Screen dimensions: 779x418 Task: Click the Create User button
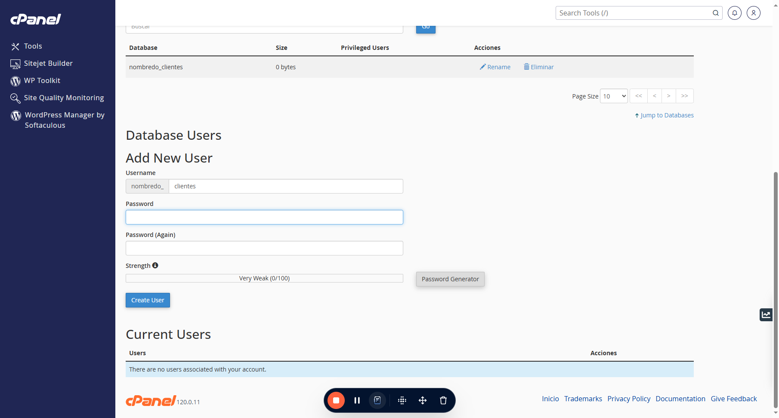(x=148, y=300)
